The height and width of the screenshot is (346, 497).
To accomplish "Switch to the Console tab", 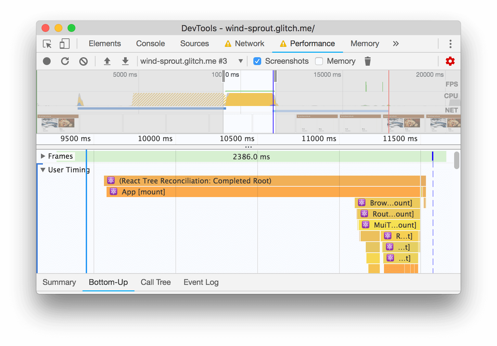I will click(x=150, y=43).
